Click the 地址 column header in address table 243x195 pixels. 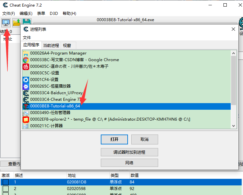pos(88,175)
